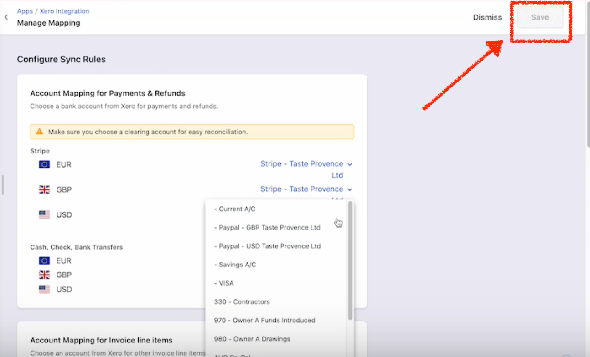
Task: Select Savings A/C from the account list
Action: [x=234, y=264]
